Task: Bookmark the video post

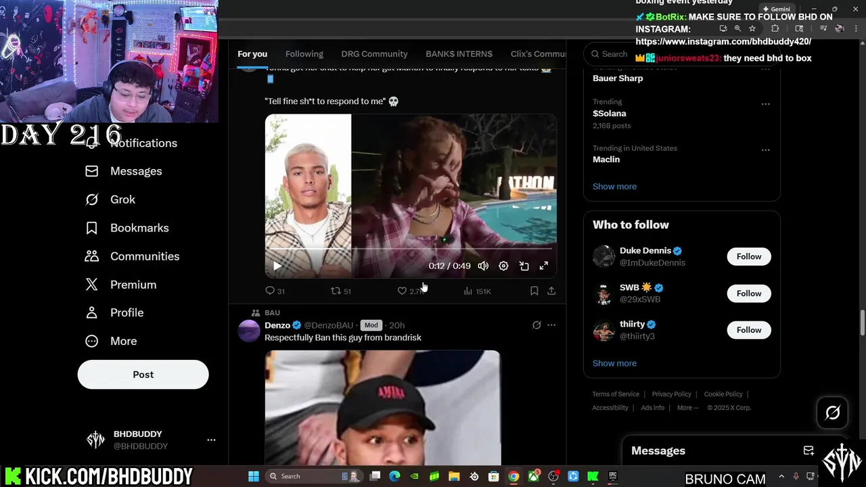Action: pos(534,291)
